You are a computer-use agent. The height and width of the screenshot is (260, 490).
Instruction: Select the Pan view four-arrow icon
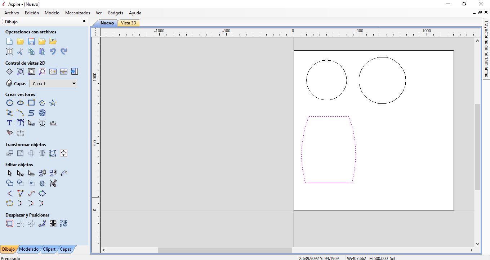pyautogui.click(x=10, y=71)
